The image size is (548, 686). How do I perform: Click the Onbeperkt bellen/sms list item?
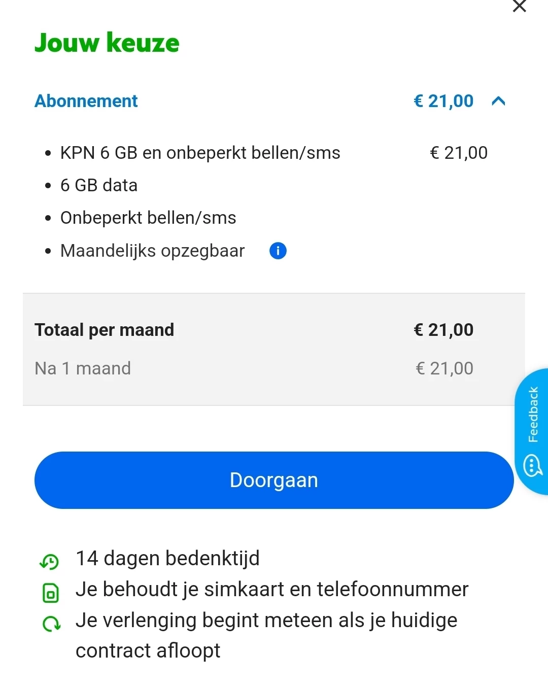coord(148,218)
